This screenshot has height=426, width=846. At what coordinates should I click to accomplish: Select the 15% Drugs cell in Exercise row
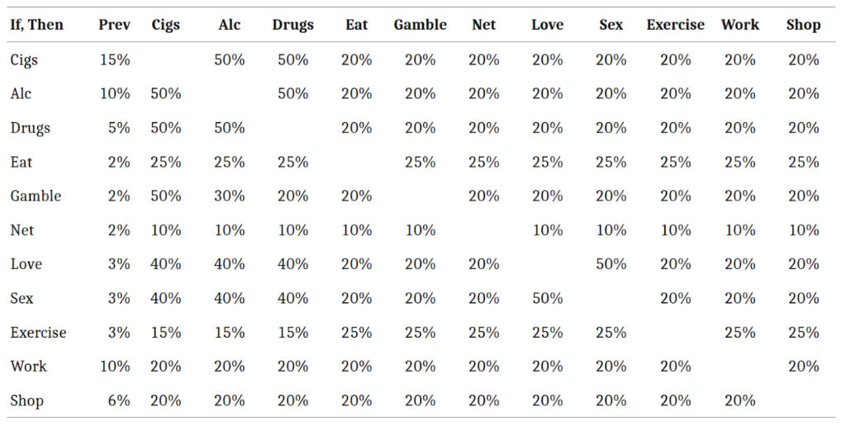pos(292,332)
